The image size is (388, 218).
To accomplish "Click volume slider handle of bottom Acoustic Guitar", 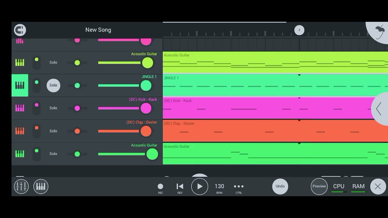I will [x=152, y=154].
